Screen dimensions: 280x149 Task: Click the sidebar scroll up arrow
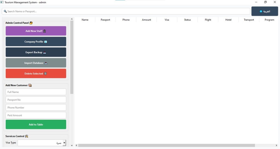pos(72,19)
